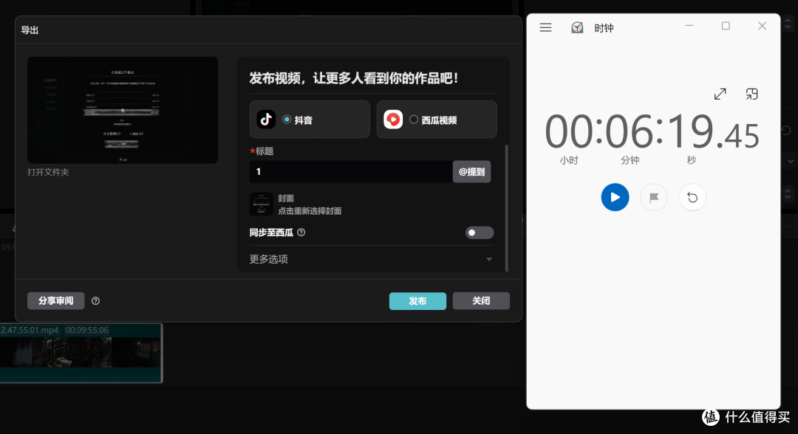Click the lap flag icon
The image size is (798, 434).
[x=653, y=197]
